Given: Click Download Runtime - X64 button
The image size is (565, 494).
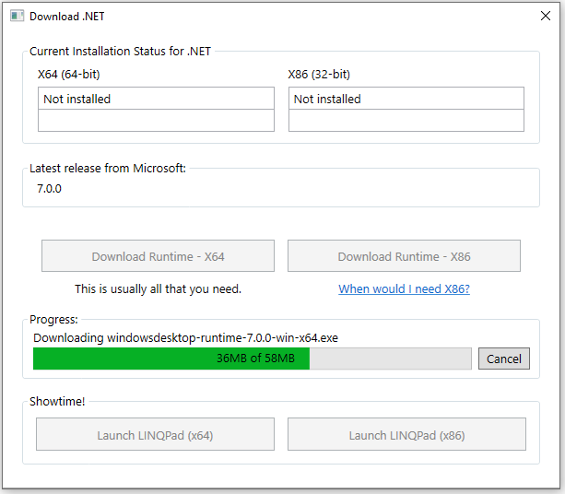Looking at the screenshot, I should [x=158, y=256].
